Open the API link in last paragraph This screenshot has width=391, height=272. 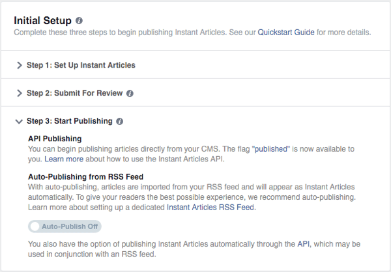(x=303, y=244)
